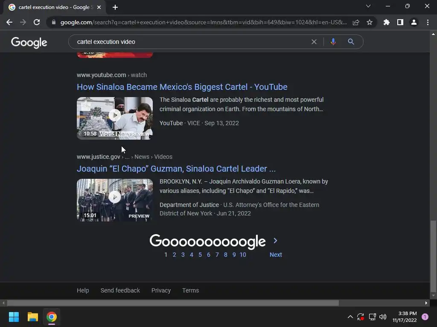
Task: Start voice search with the microphone icon
Action: (333, 42)
